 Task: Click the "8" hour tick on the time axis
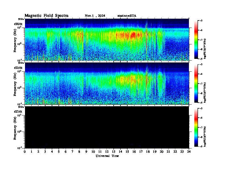(x=79, y=152)
